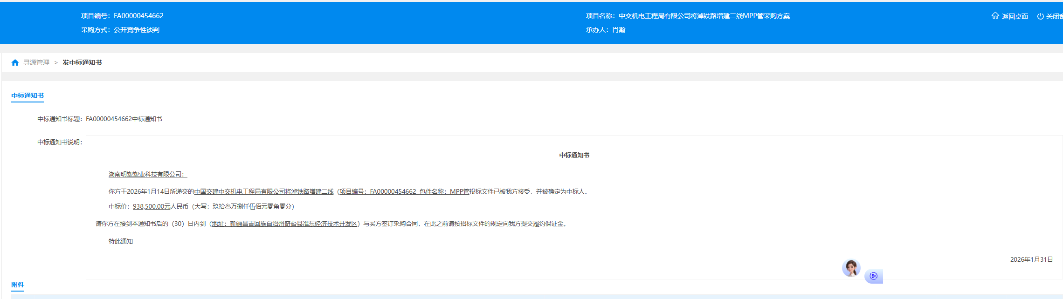1063x299 pixels.
Task: Click underlined 项目编号 and 包件名称 text in letter
Action: (x=404, y=191)
